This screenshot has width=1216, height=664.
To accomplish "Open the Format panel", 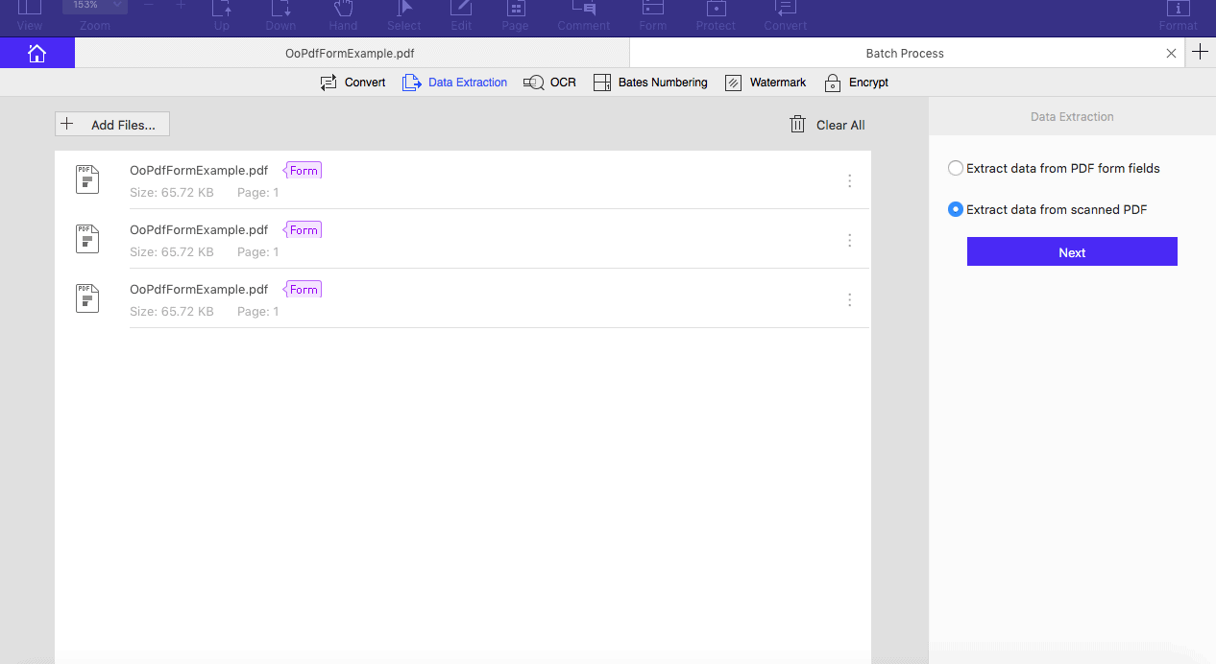I will coord(1178,13).
